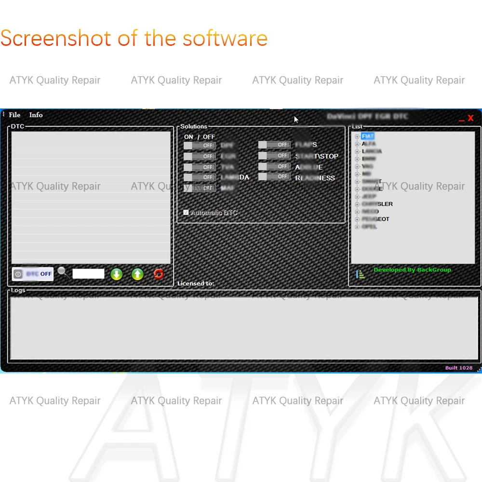This screenshot has width=482, height=482.
Task: Expand the CHRYSLER tree node
Action: tap(357, 204)
